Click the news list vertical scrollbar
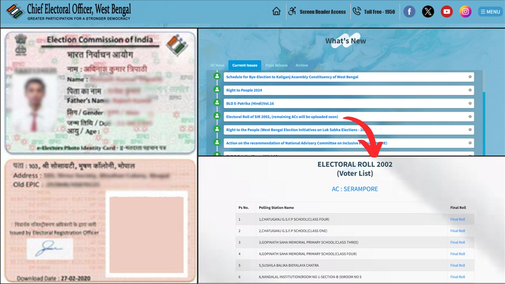 [x=483, y=113]
